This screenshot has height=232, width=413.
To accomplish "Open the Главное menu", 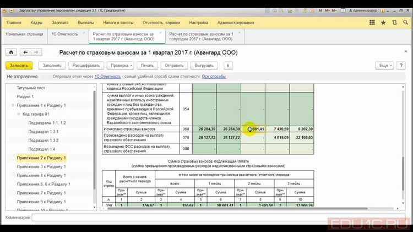I will click(x=14, y=23).
